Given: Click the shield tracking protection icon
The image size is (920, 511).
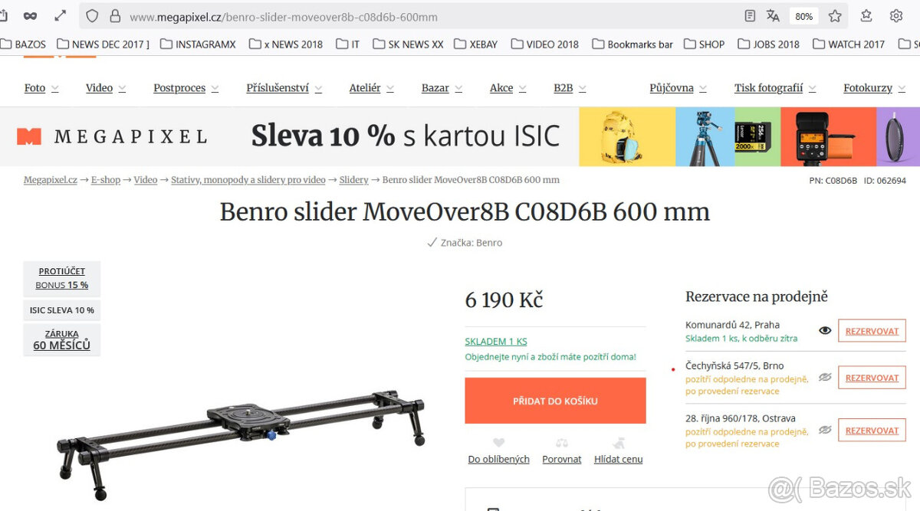Looking at the screenshot, I should (x=92, y=16).
